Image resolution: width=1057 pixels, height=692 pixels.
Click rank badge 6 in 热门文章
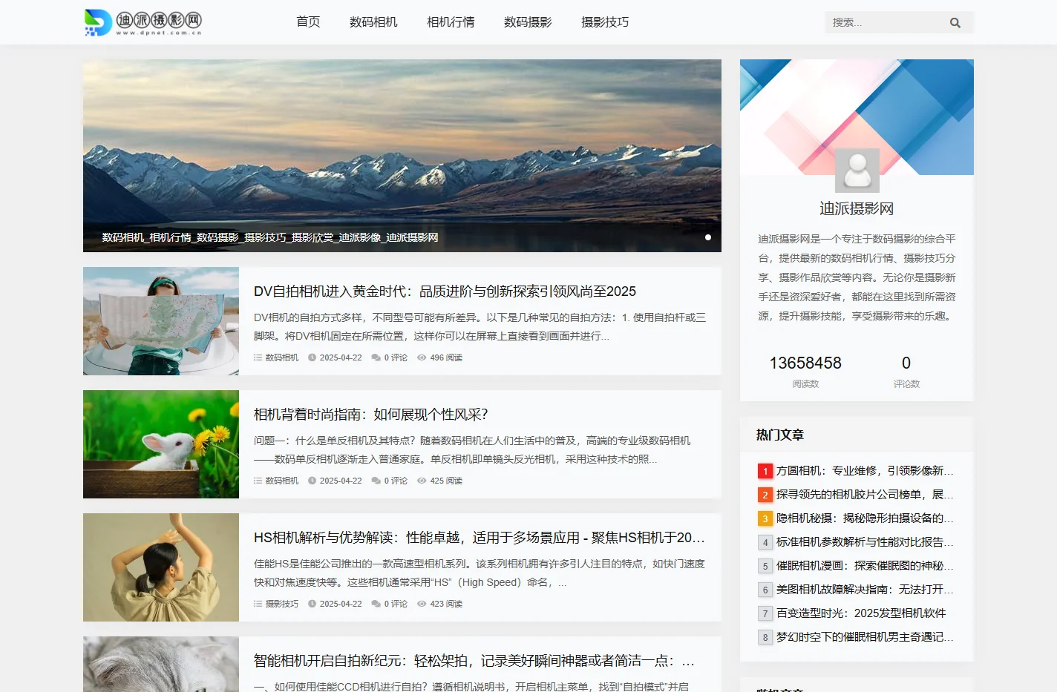pyautogui.click(x=765, y=590)
